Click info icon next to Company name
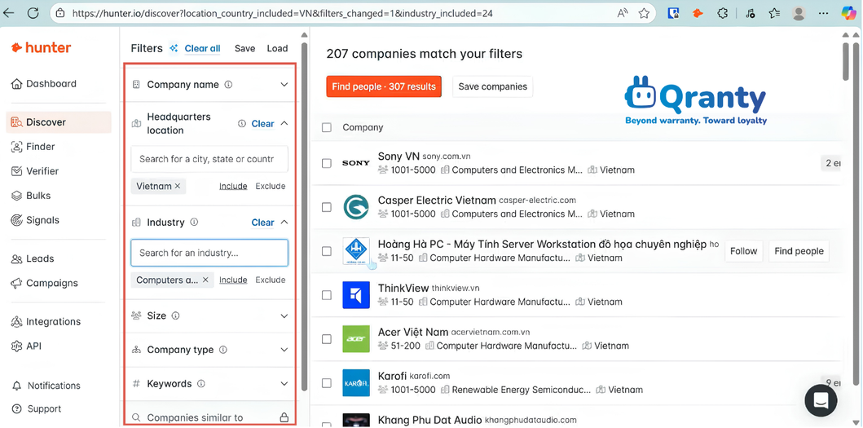The width and height of the screenshot is (863, 428). pos(228,85)
